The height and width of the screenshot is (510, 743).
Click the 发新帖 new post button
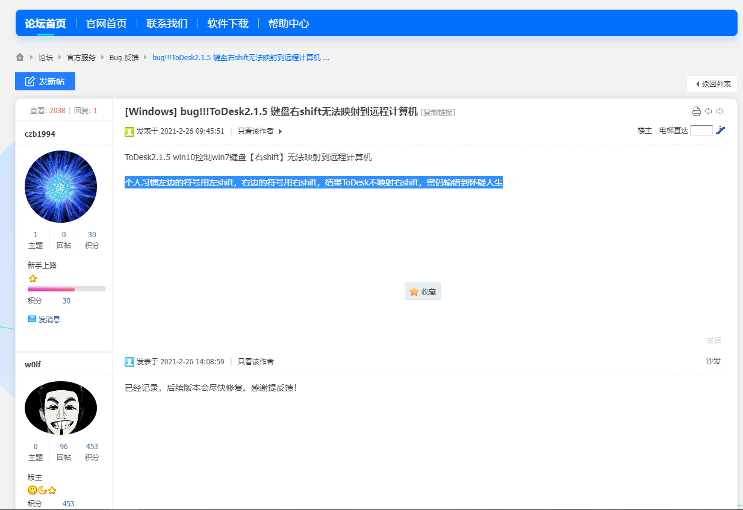coord(45,81)
